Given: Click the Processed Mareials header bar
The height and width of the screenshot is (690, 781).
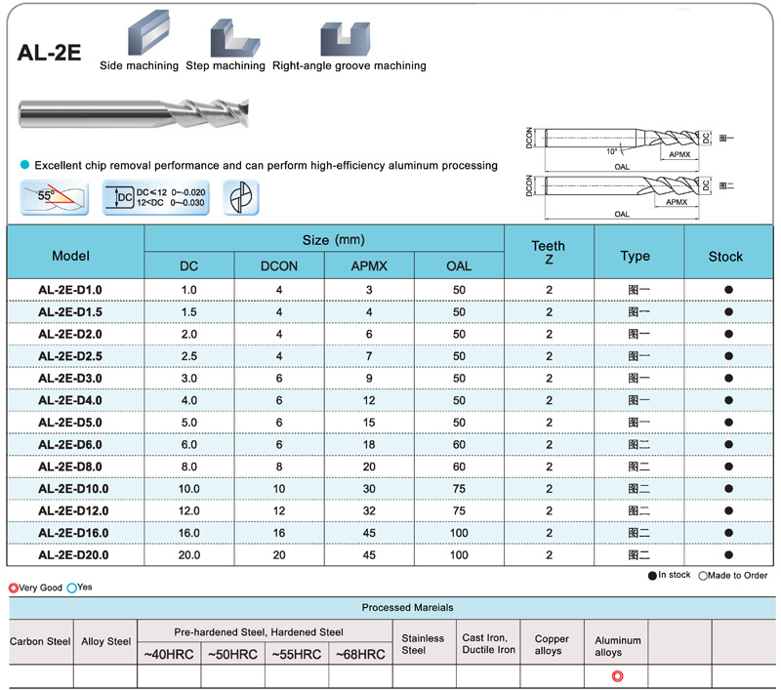Looking at the screenshot, I should tap(392, 607).
